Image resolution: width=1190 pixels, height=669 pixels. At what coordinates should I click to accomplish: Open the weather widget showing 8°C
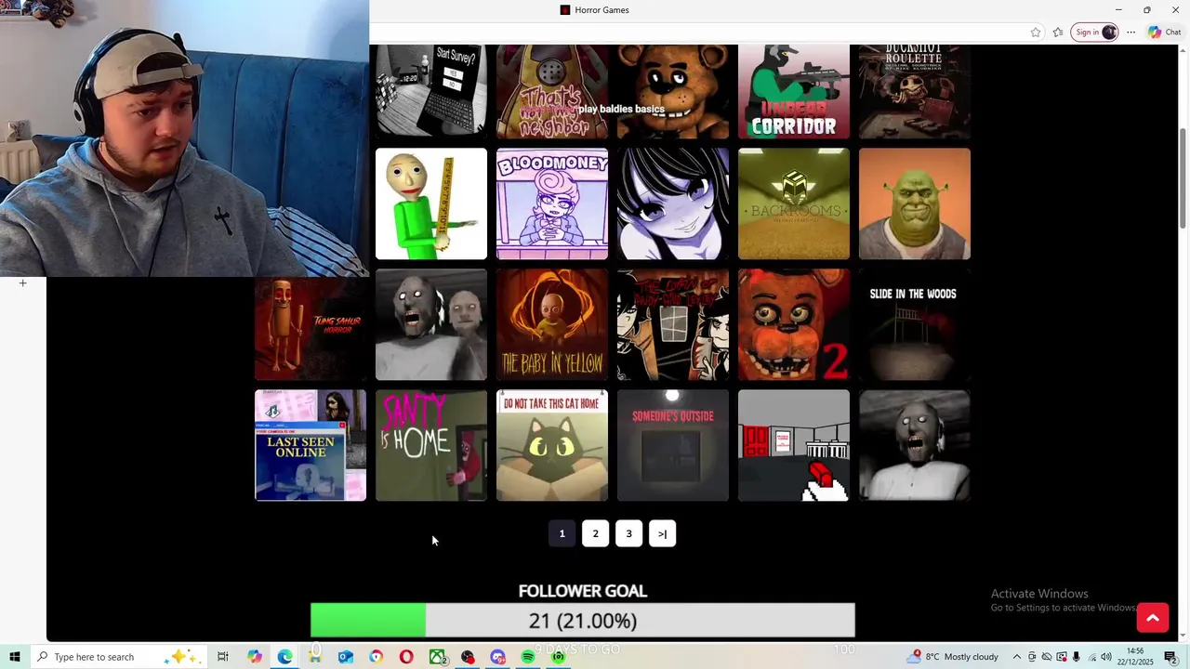[954, 657]
